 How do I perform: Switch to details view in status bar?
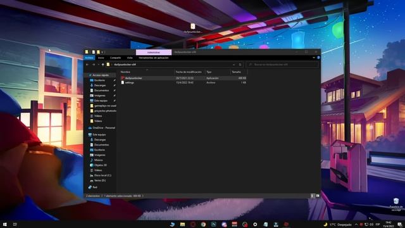[312, 196]
